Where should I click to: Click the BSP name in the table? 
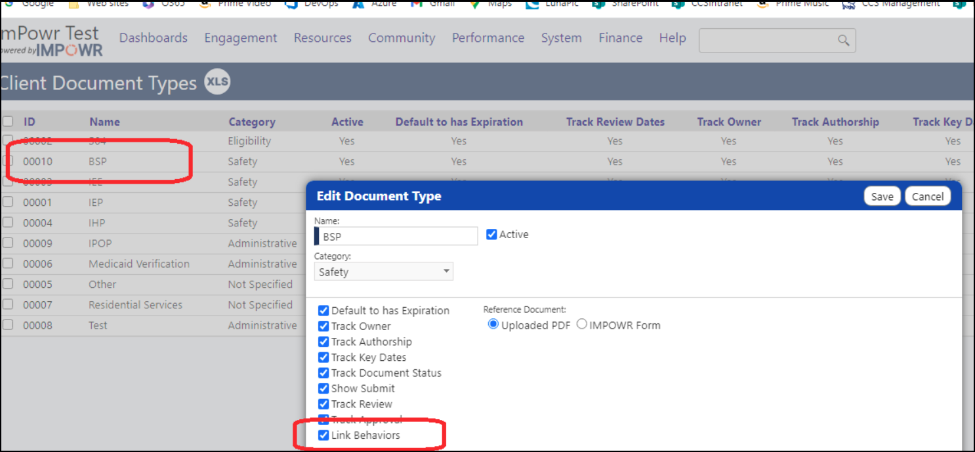tap(98, 161)
